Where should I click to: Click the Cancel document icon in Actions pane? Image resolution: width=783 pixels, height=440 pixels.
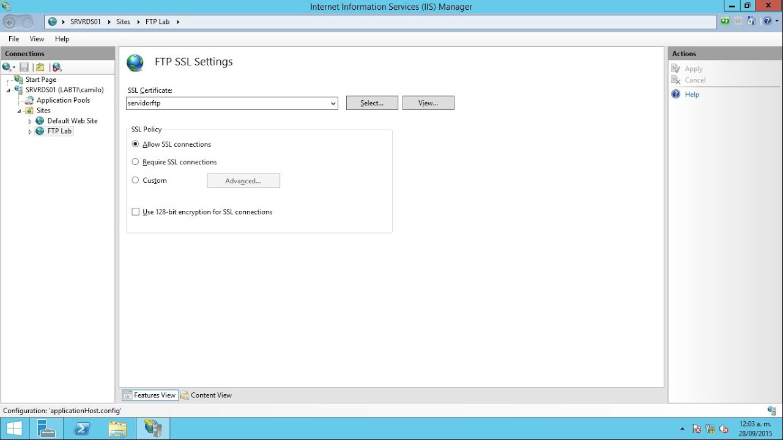tap(676, 80)
